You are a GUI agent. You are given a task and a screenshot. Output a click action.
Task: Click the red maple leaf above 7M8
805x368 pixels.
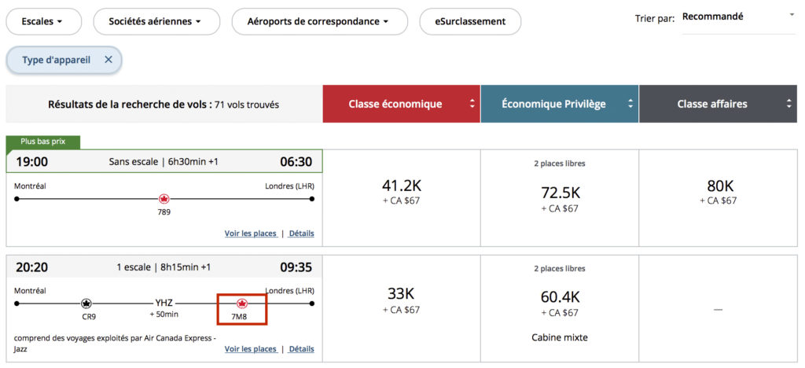tap(242, 303)
